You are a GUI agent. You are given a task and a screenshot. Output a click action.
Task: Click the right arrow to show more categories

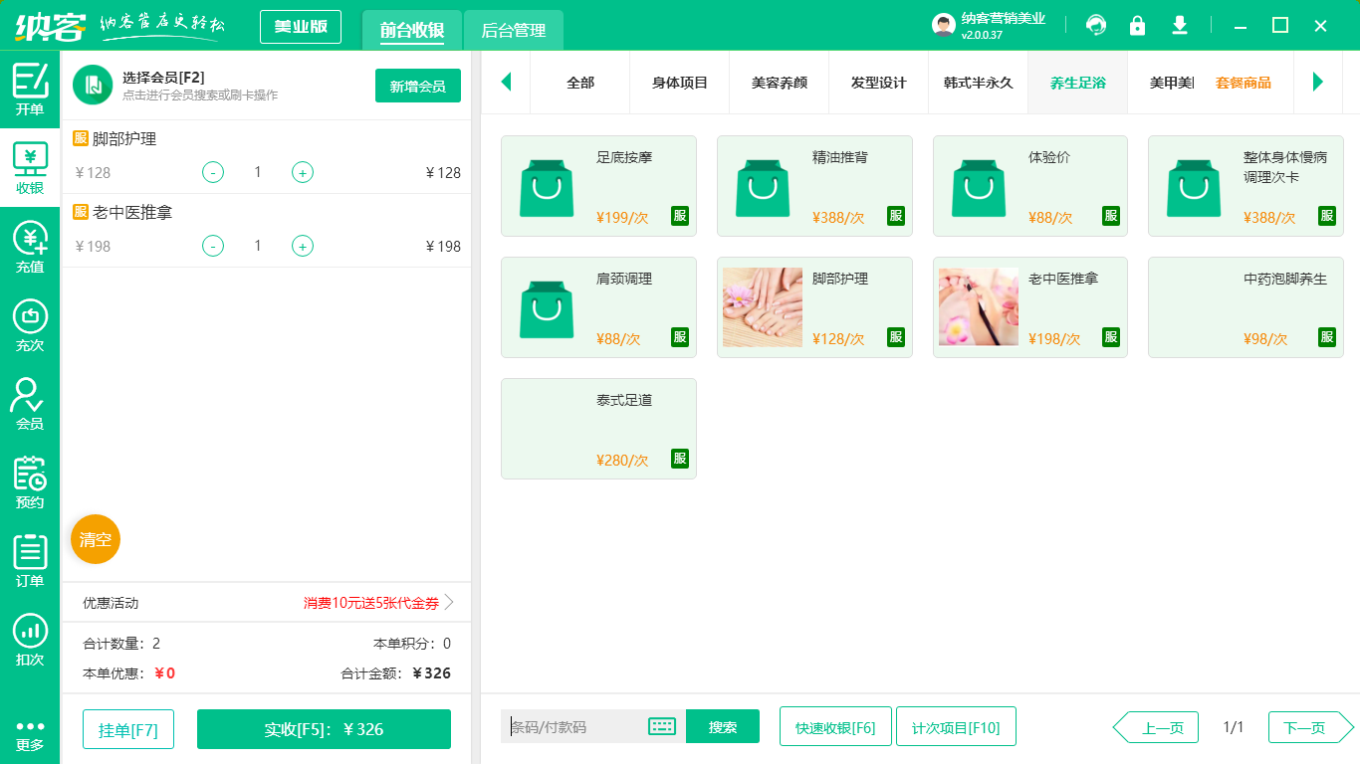1318,83
